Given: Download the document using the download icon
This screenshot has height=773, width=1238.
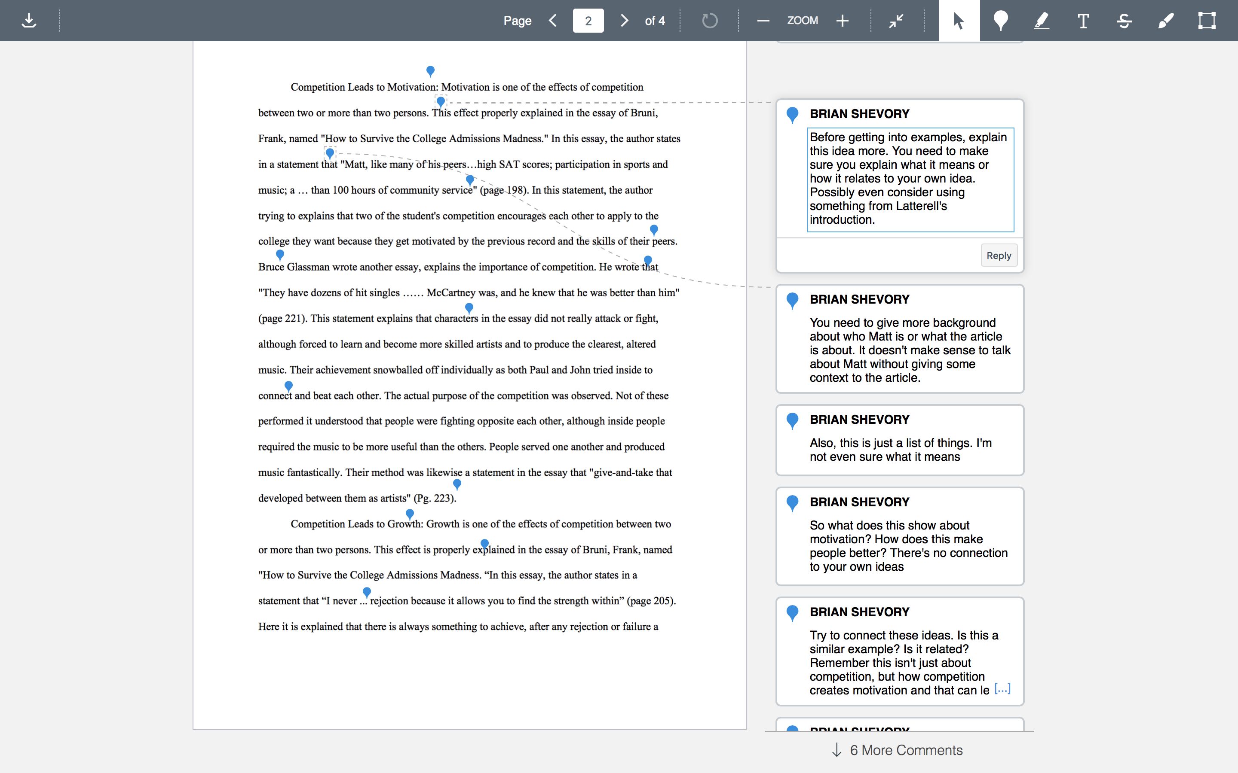Looking at the screenshot, I should coord(29,21).
